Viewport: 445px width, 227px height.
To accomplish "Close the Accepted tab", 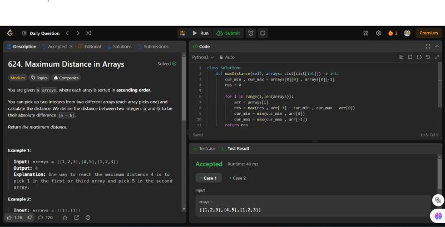I will [x=71, y=47].
